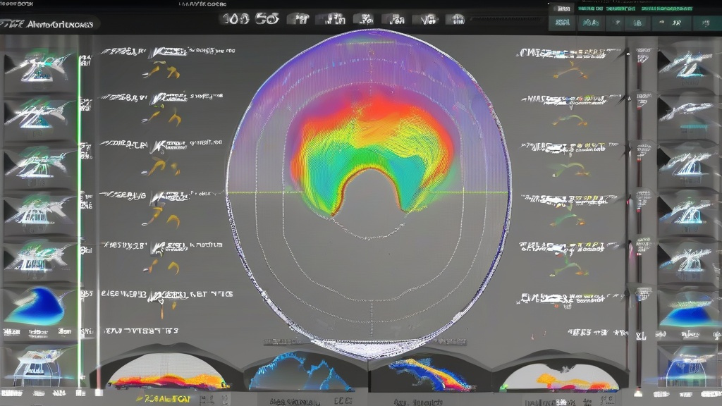Click the top orange curve icon on right
Image resolution: width=722 pixels, height=406 pixels.
pos(570,70)
